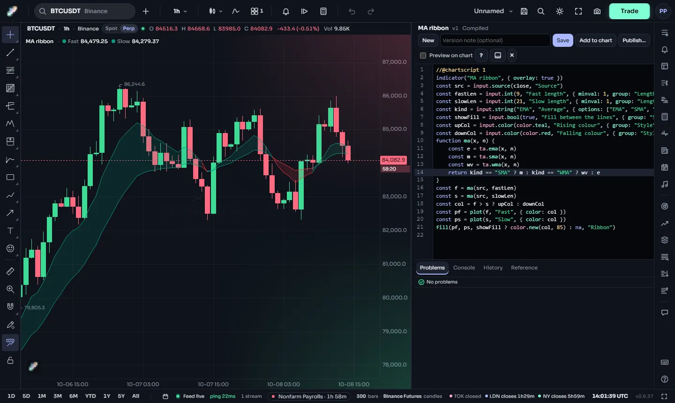Enable Preview on chart checkbox
This screenshot has width=675, height=403.
423,55
